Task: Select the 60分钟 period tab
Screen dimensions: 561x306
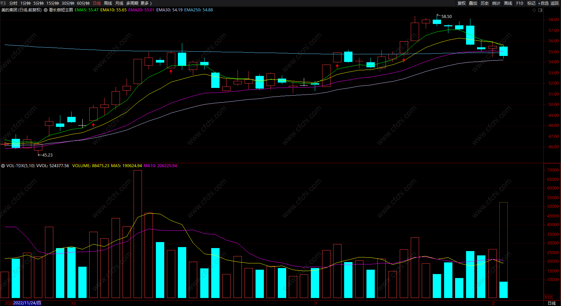Action: coord(83,3)
